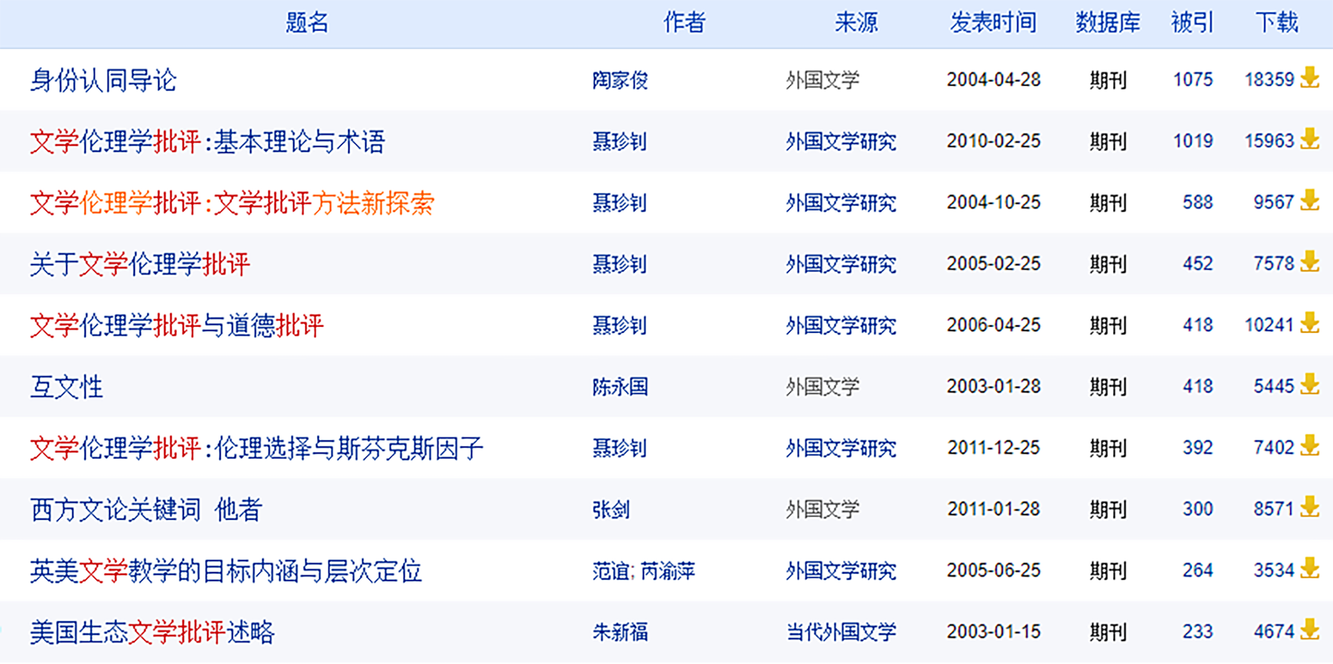Open source 外国文学研究 in the 2011-12-25 row

[841, 448]
